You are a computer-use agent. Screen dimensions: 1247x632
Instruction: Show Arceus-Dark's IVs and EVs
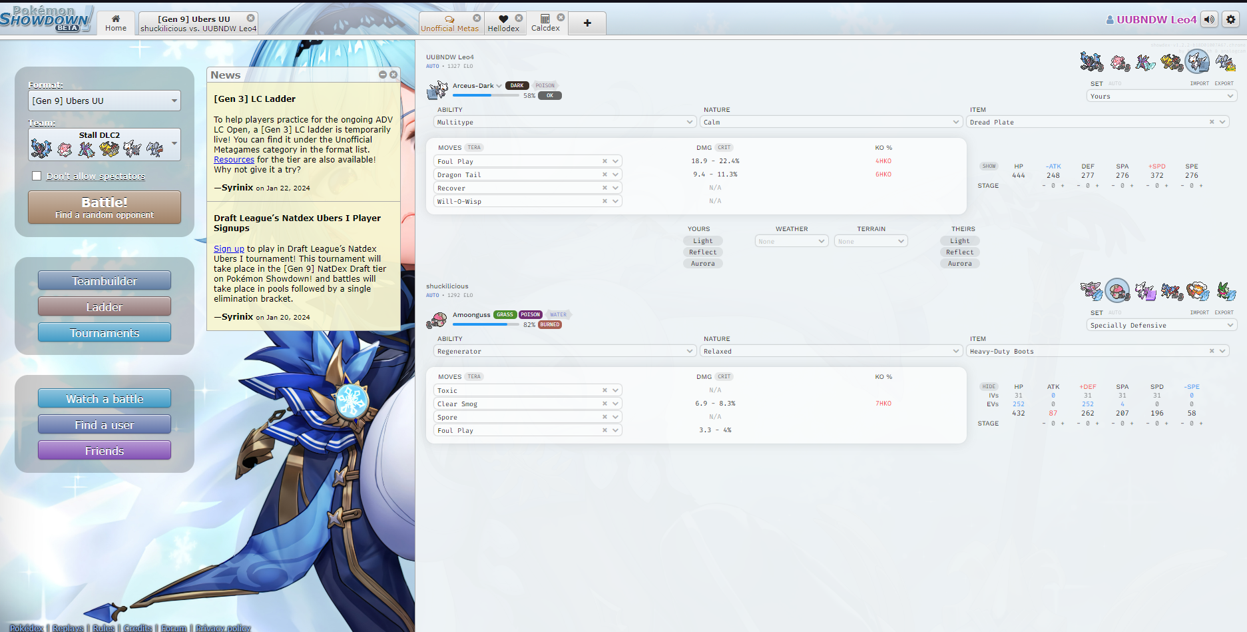(989, 166)
